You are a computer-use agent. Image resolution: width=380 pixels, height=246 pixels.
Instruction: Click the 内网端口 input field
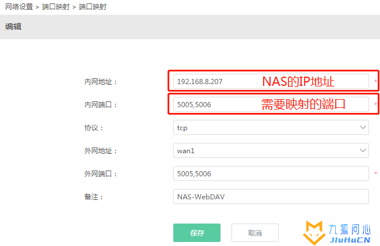[x=271, y=104]
